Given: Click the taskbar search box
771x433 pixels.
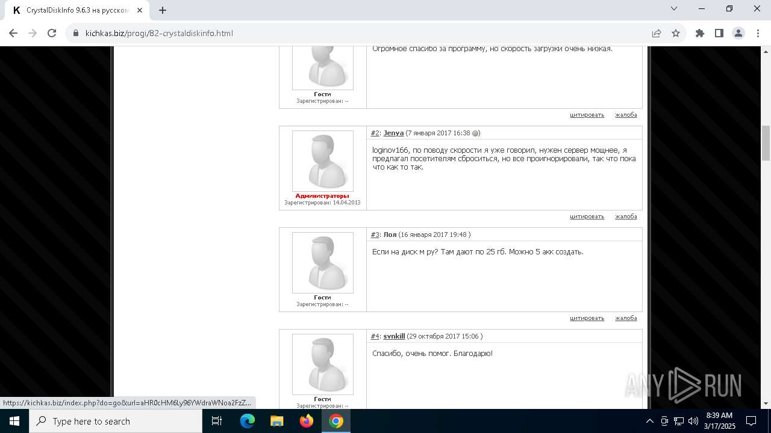Looking at the screenshot, I should [116, 421].
